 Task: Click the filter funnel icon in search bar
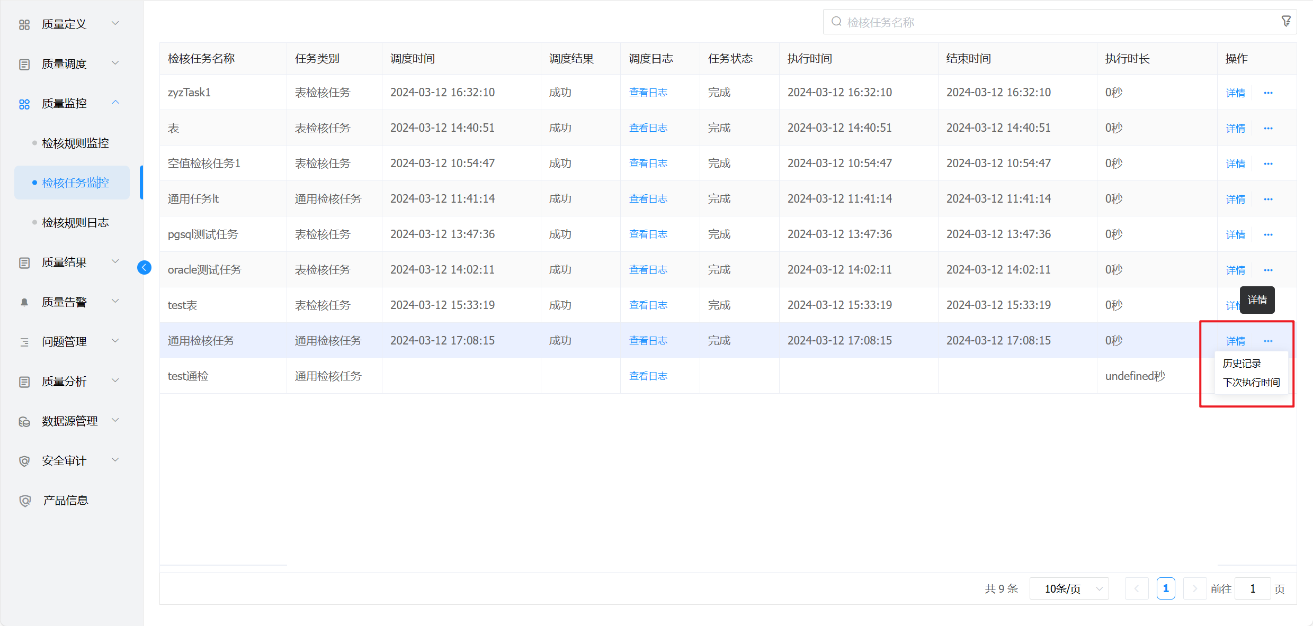1285,22
